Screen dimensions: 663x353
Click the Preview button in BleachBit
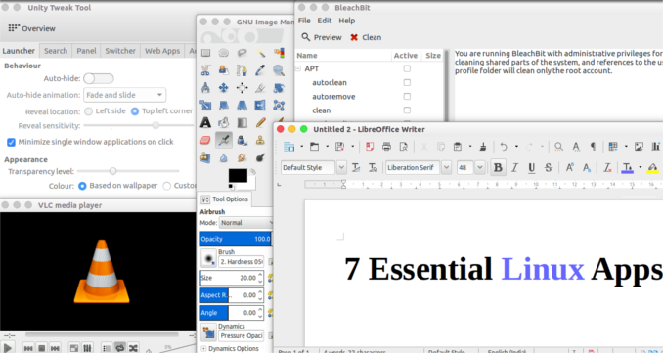click(322, 37)
